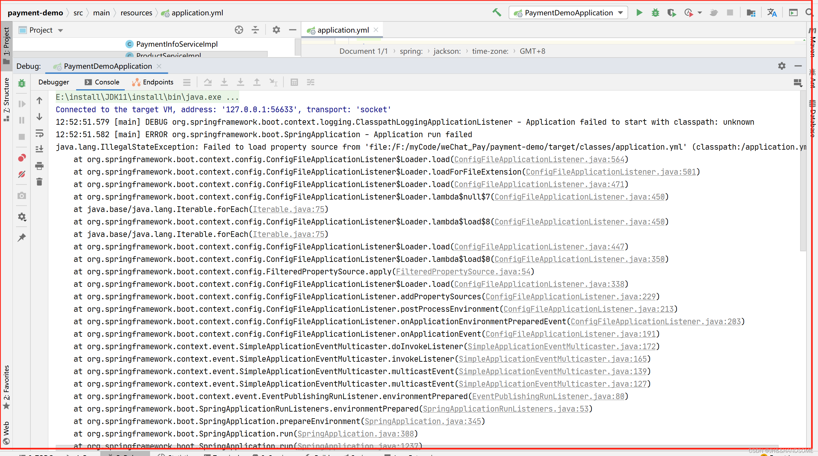Viewport: 818px width, 456px height.
Task: Click the Step Into debug icon
Action: tap(224, 83)
